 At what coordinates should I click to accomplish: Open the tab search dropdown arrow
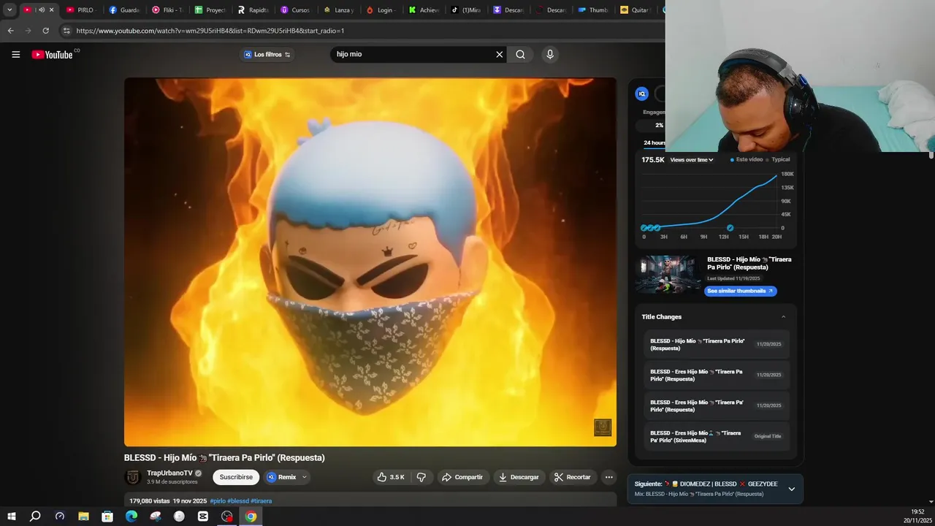coord(9,10)
